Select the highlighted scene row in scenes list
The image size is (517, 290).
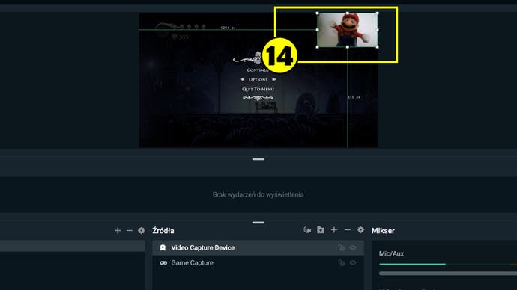click(x=72, y=246)
